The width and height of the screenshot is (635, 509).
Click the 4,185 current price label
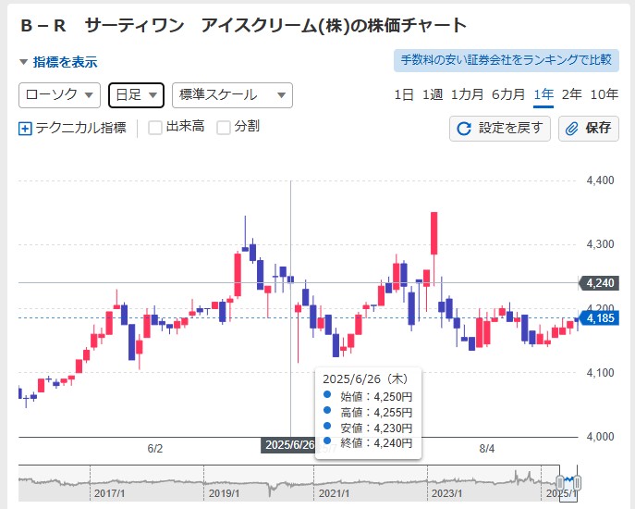point(598,318)
